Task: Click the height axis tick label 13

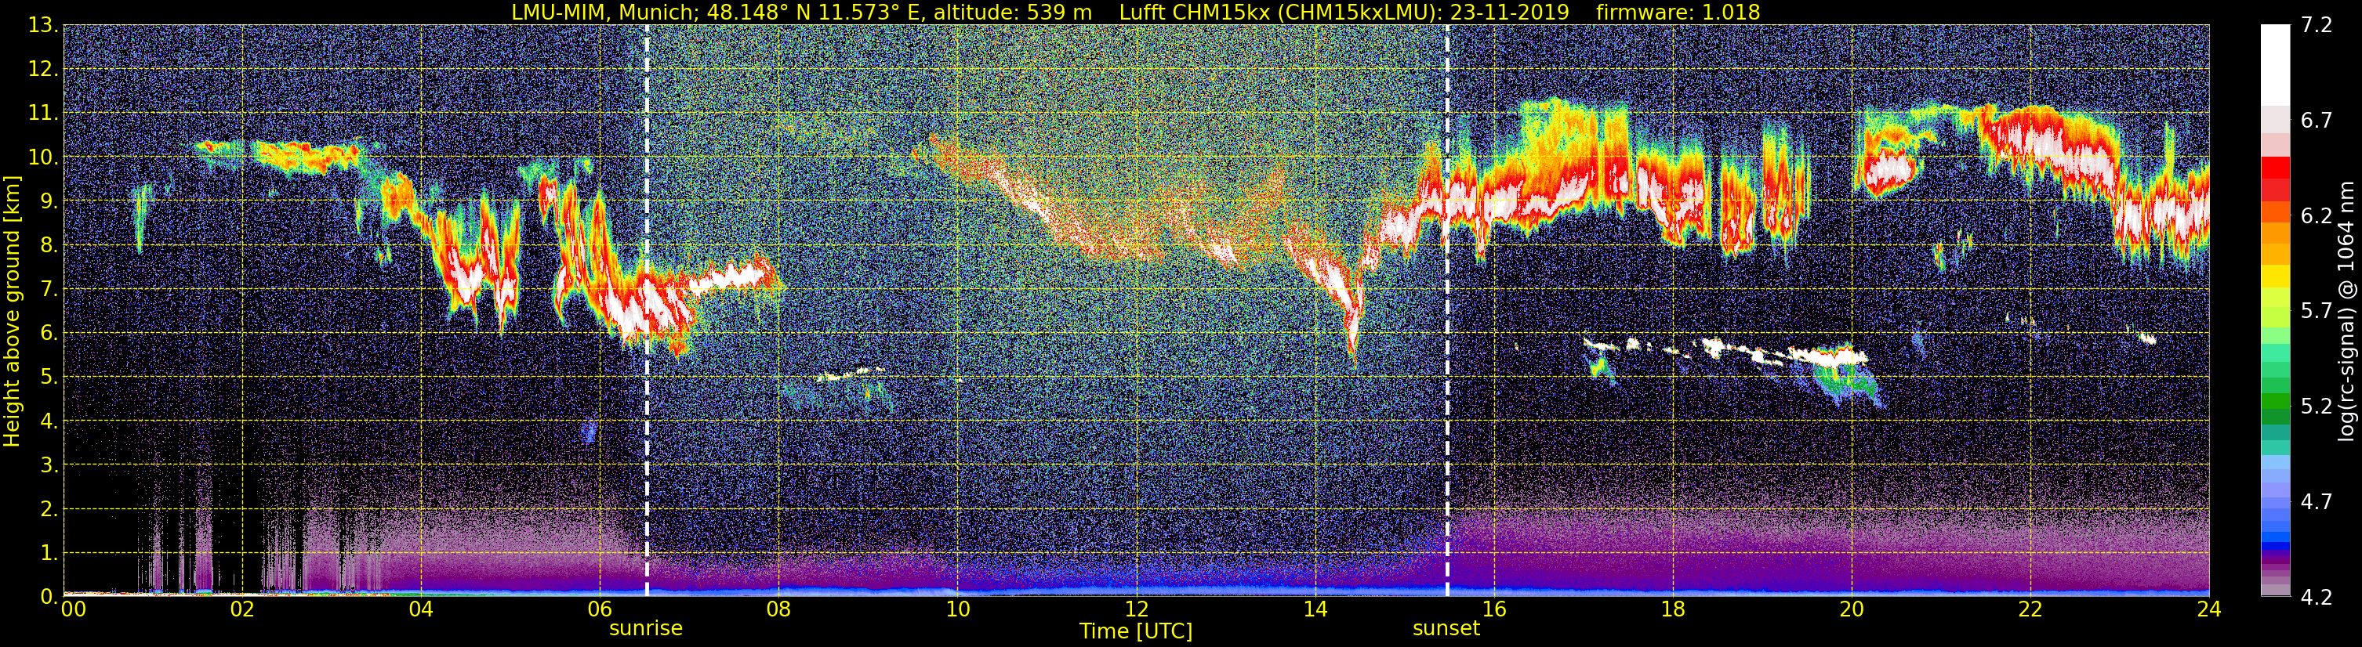Action: 42,26
